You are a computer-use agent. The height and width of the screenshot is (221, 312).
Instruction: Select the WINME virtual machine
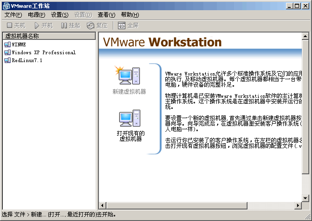[x=19, y=44]
